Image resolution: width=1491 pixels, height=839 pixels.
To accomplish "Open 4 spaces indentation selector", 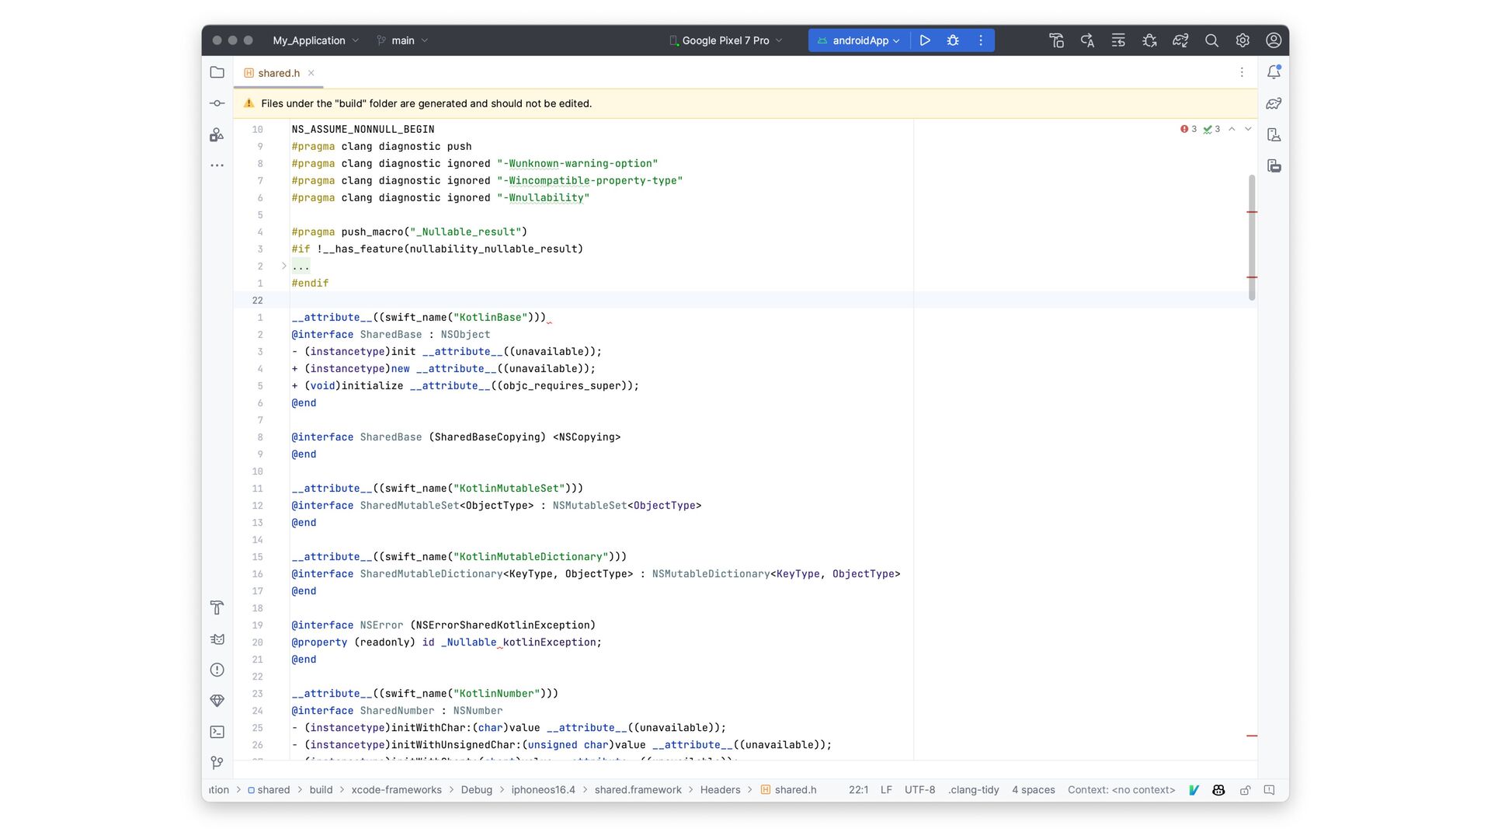I will tap(1033, 790).
